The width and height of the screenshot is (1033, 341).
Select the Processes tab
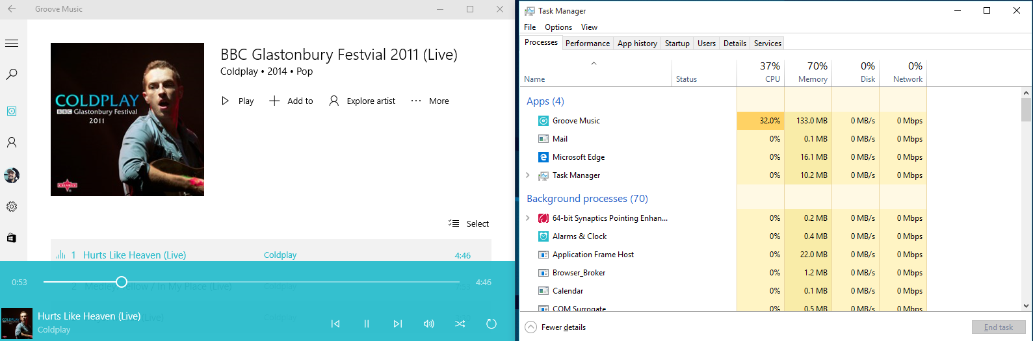coord(541,42)
